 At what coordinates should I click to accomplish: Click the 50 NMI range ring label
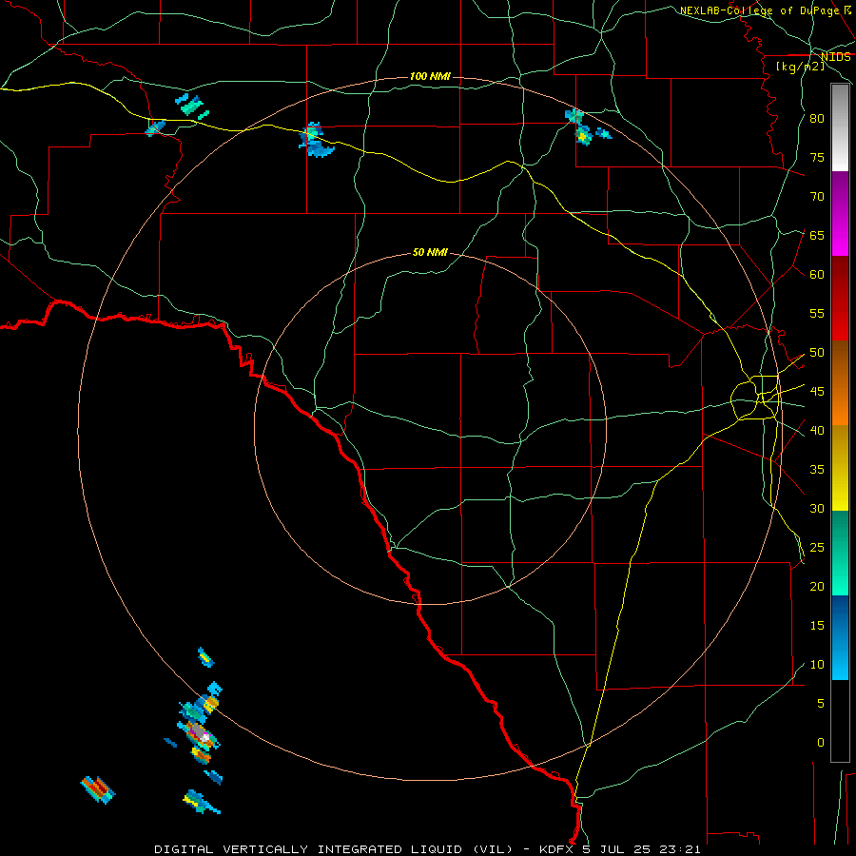click(x=430, y=252)
